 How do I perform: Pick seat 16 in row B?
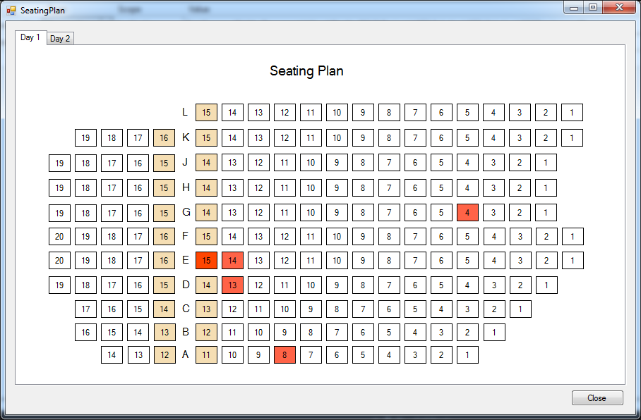(x=85, y=333)
